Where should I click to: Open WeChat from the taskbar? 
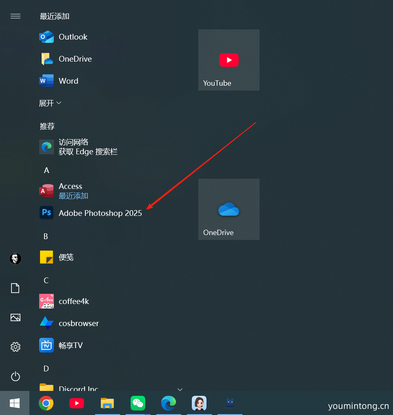point(138,403)
